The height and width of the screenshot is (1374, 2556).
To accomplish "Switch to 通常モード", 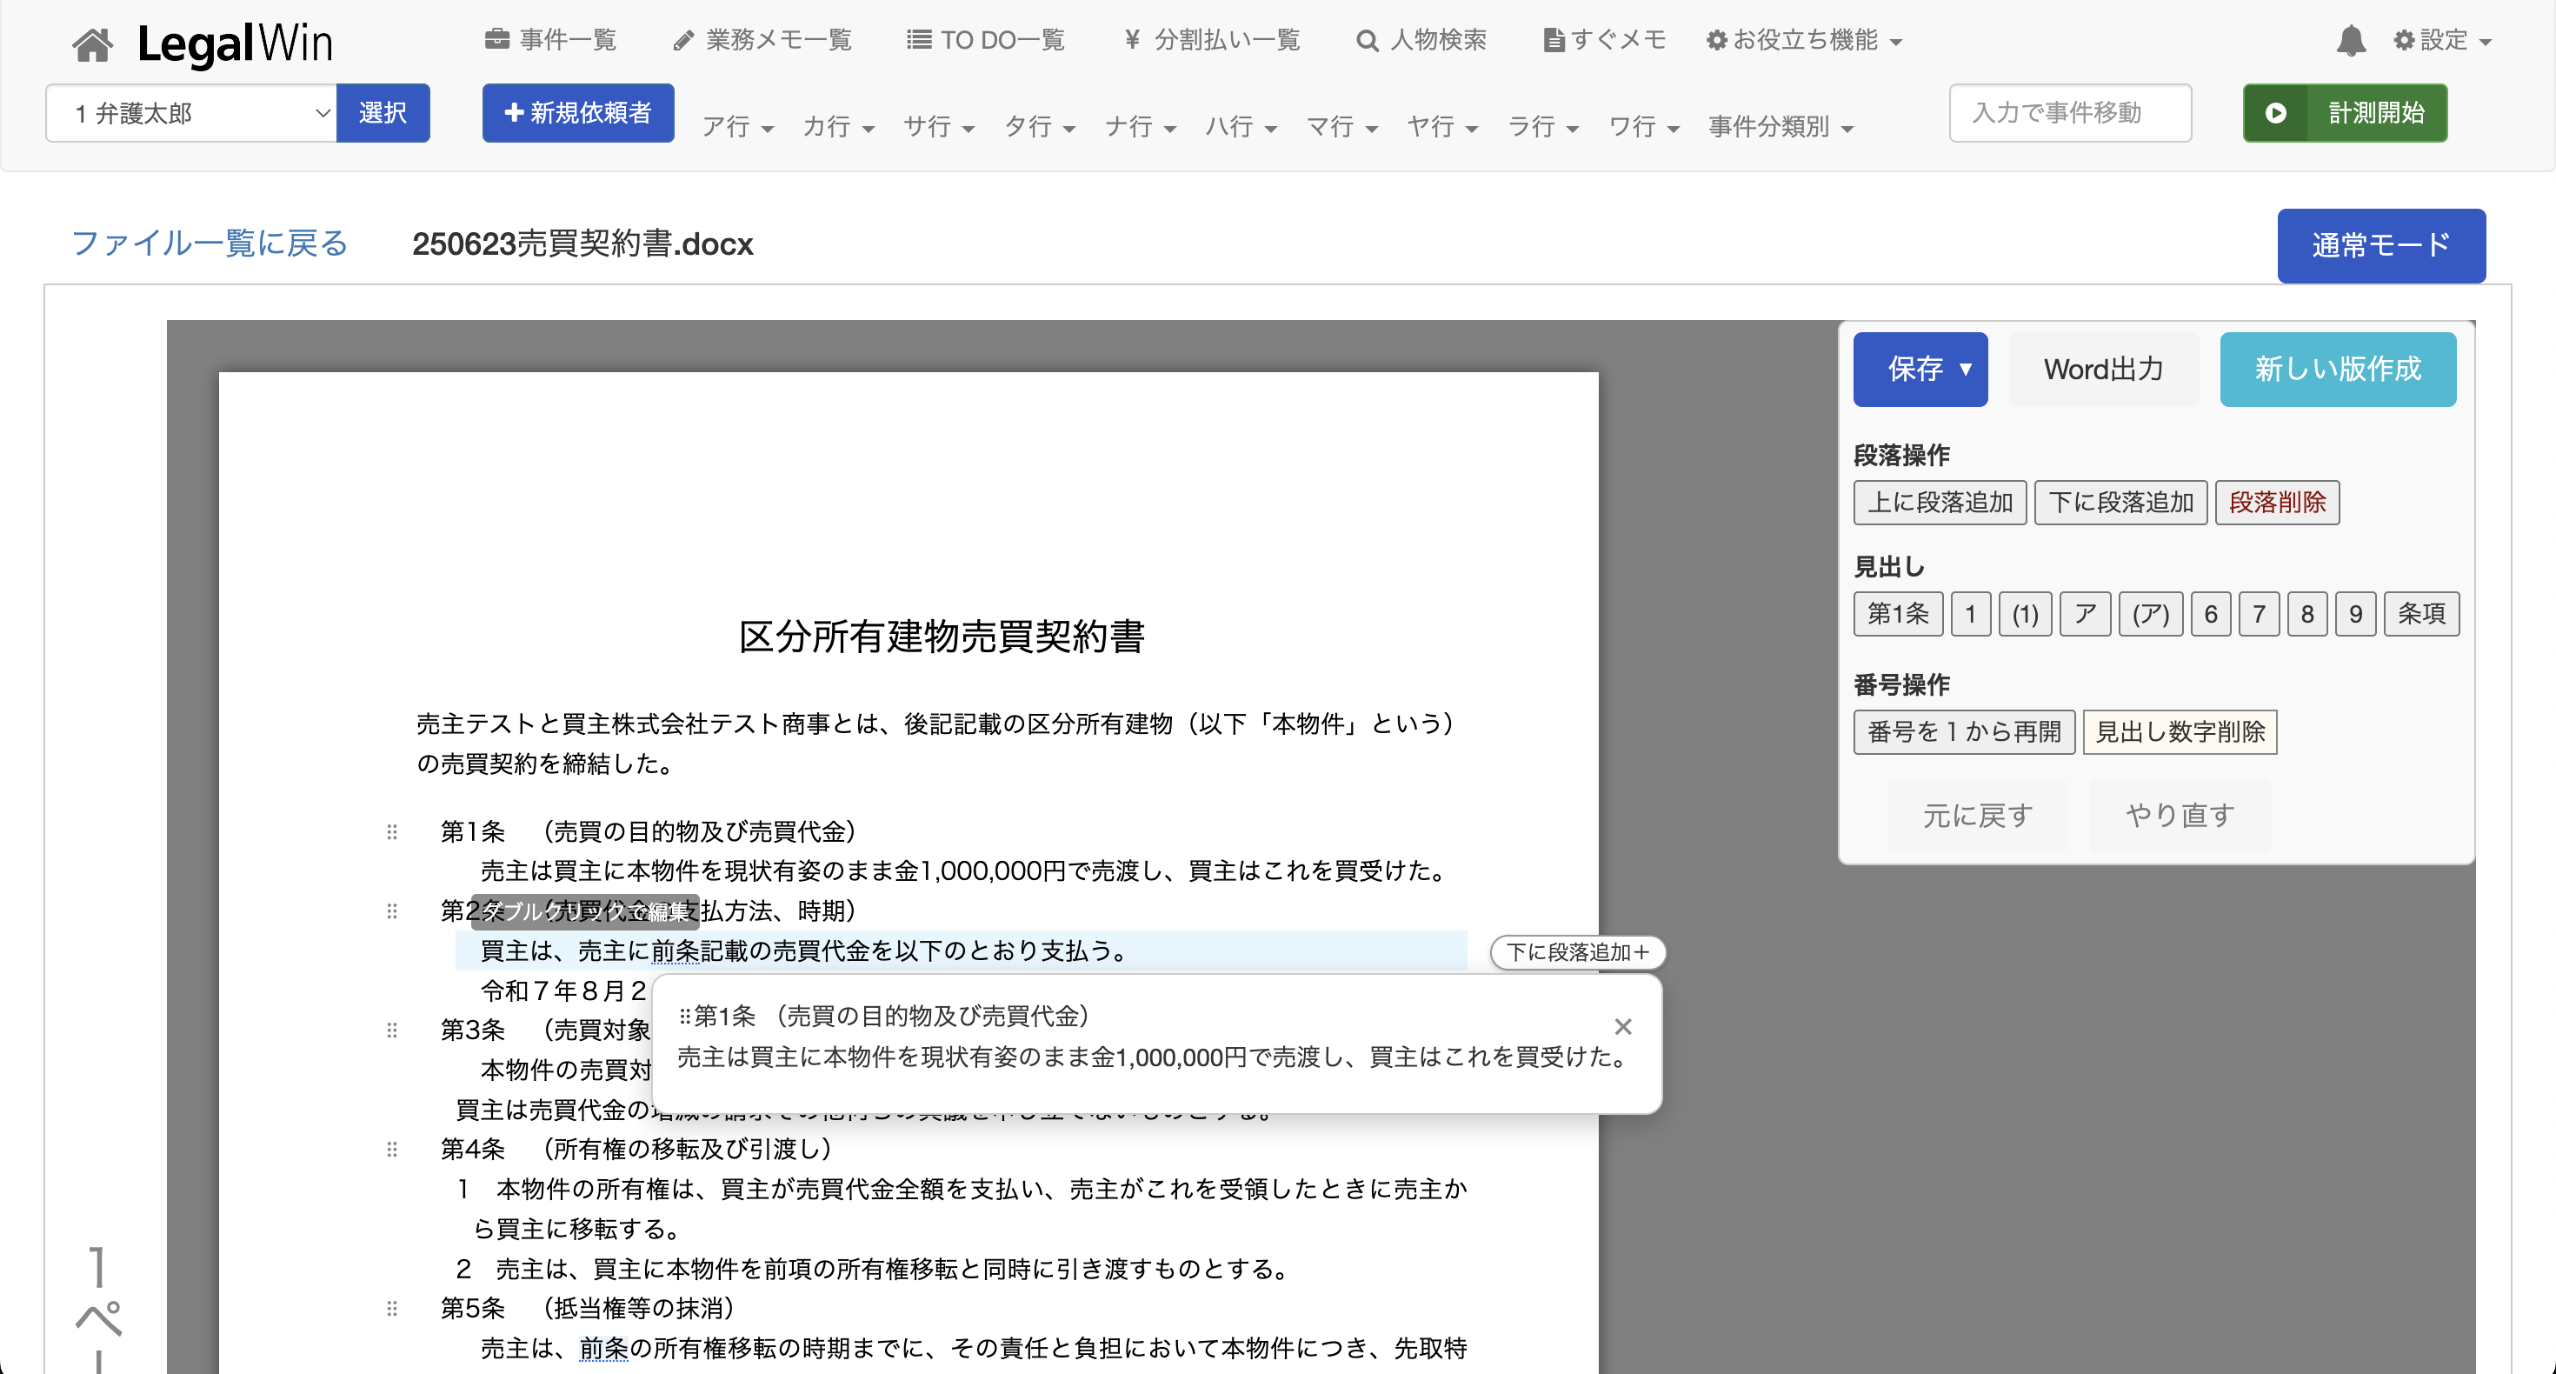I will 2380,245.
